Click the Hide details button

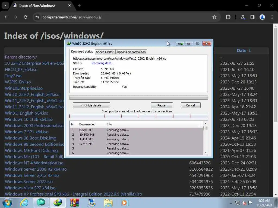pos(91,105)
